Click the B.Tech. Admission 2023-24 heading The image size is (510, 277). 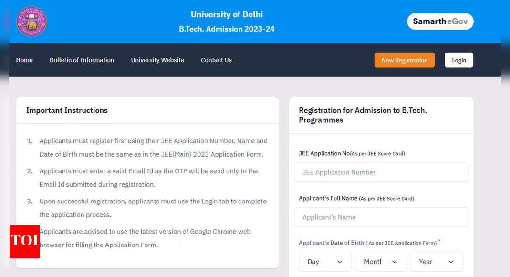tap(227, 29)
